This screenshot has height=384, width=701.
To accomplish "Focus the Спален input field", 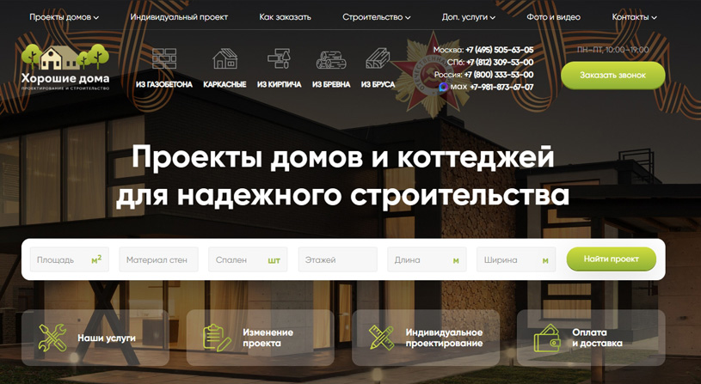I will pos(248,259).
